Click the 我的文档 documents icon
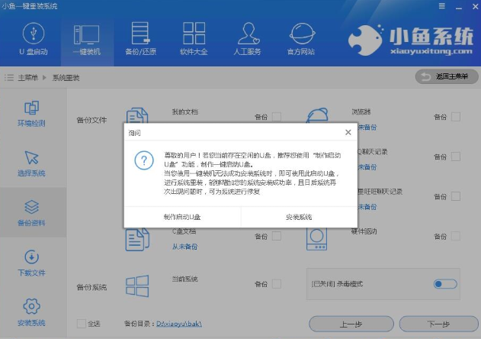The width and height of the screenshot is (481, 339). pyautogui.click(x=137, y=115)
